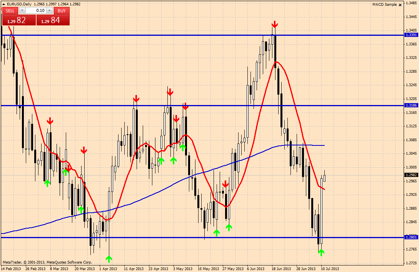Viewport: 419px width, 272px height.
Task: Click the 14 Feb 2013 date label
Action: pos(11,269)
